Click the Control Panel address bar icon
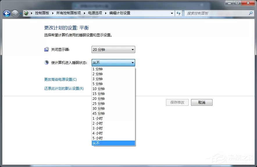The width and height of the screenshot is (257, 167). tap(26, 13)
